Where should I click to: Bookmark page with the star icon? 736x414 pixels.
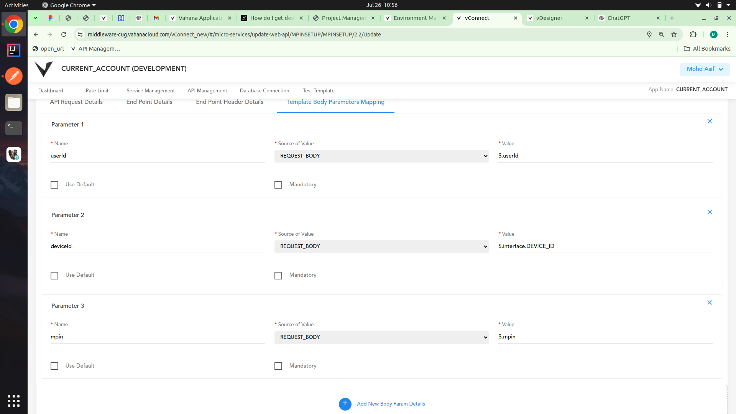[x=674, y=34]
